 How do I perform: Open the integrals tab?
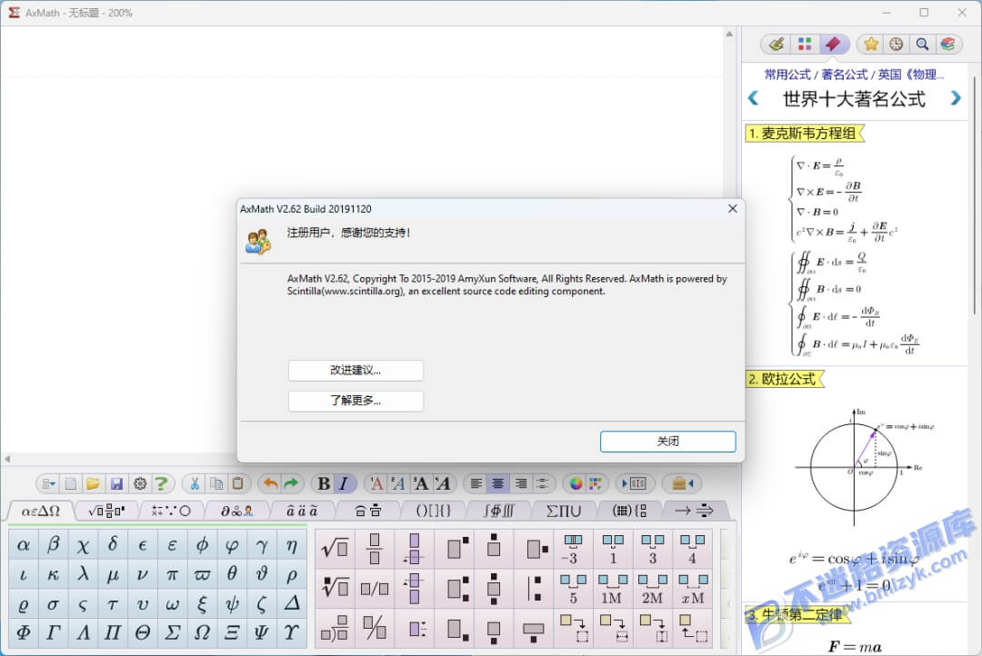pos(498,511)
